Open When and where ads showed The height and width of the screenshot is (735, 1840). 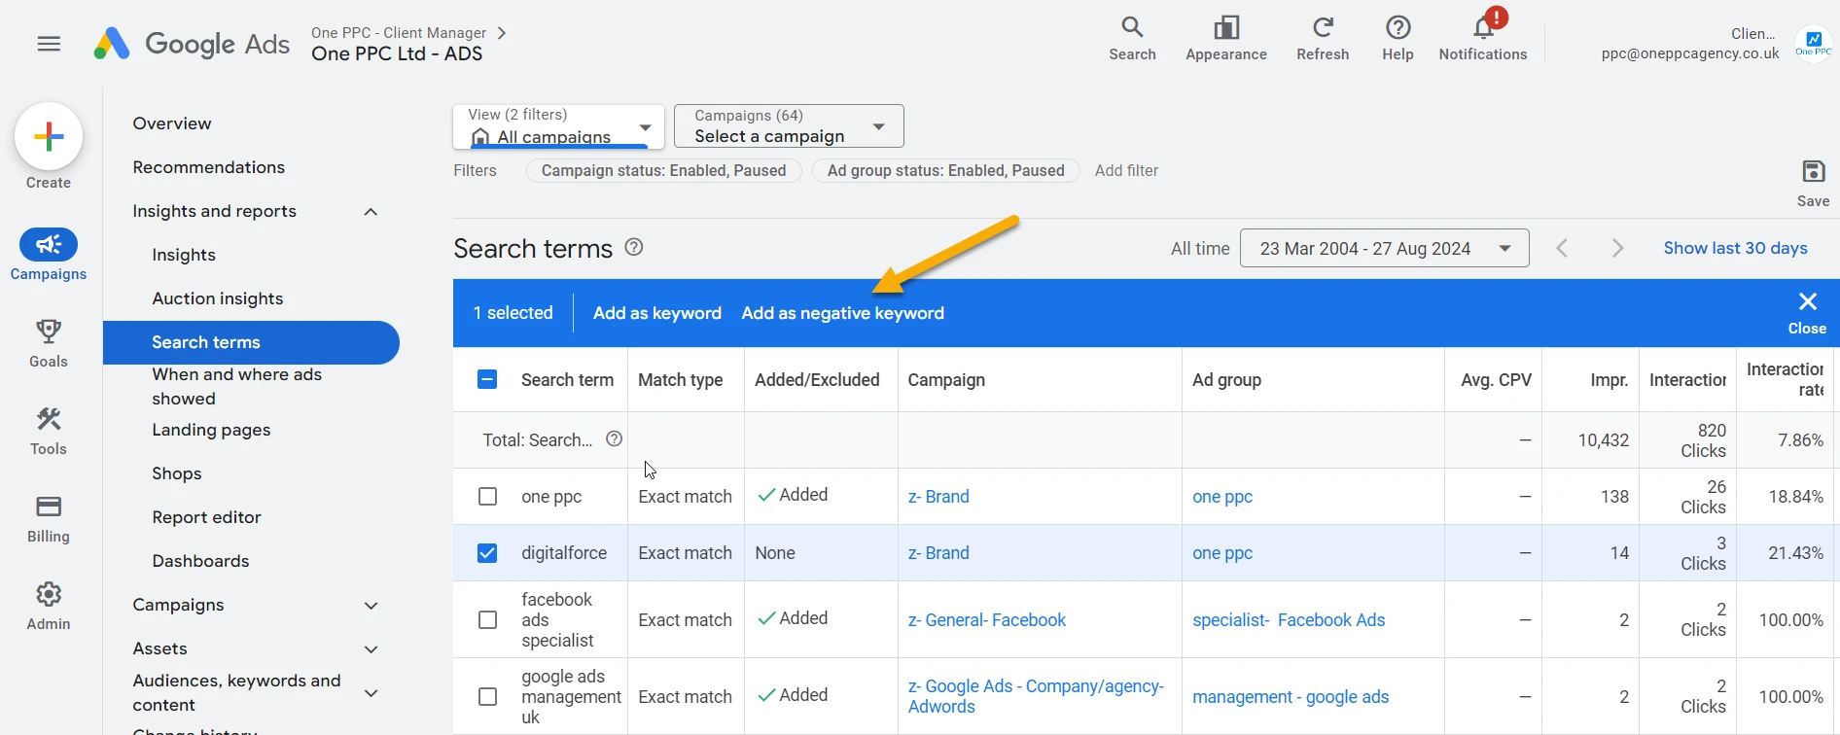pyautogui.click(x=237, y=386)
